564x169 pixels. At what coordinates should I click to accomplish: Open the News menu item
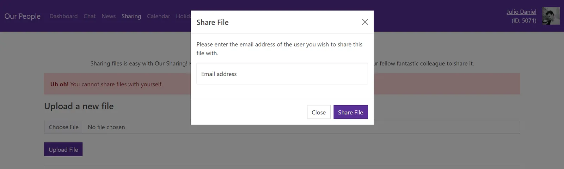(x=109, y=16)
